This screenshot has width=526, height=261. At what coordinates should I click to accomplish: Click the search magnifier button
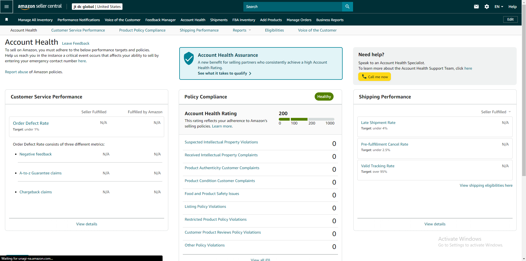click(347, 7)
